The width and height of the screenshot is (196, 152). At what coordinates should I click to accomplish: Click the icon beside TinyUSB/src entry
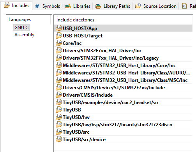(59, 132)
